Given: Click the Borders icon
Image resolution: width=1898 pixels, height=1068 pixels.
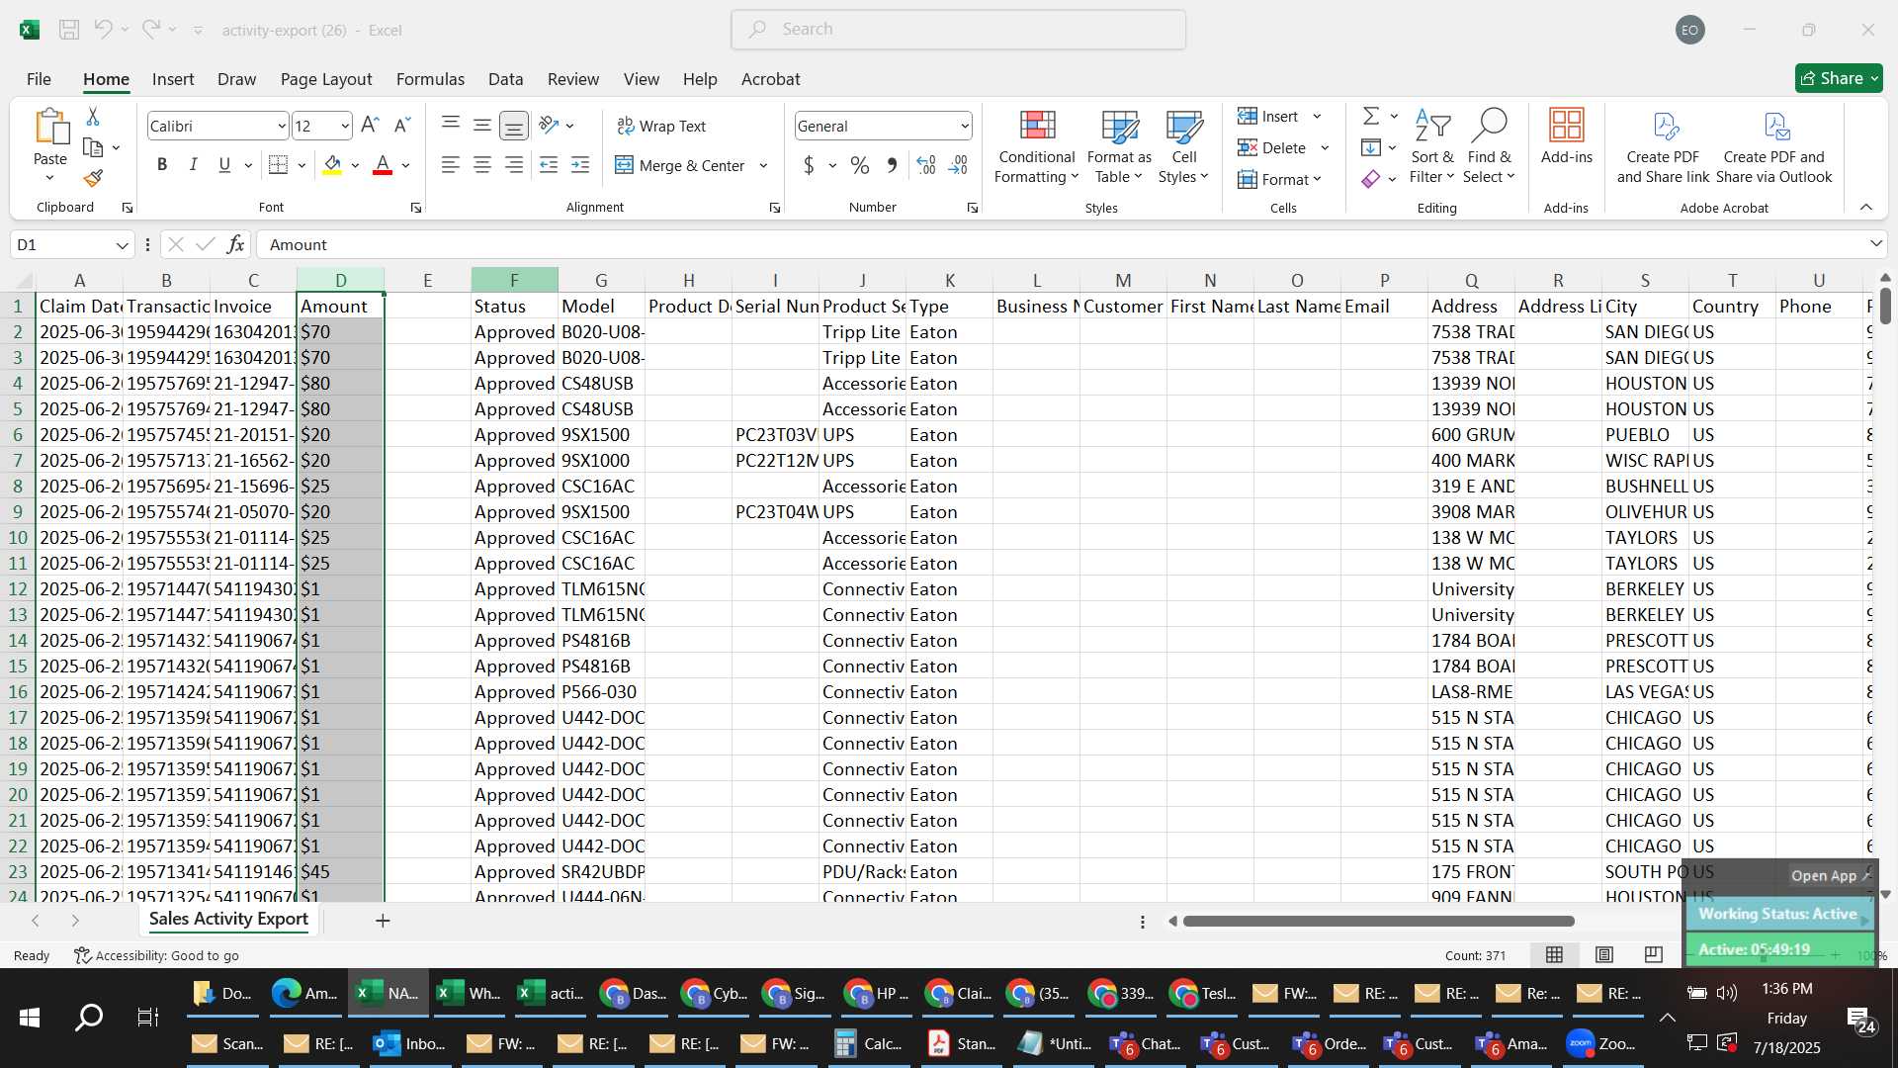Looking at the screenshot, I should tap(279, 165).
